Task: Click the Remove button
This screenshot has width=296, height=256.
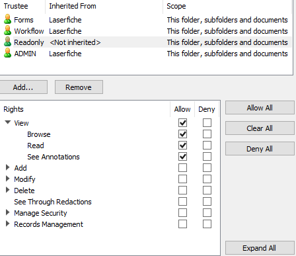Action: coord(79,87)
